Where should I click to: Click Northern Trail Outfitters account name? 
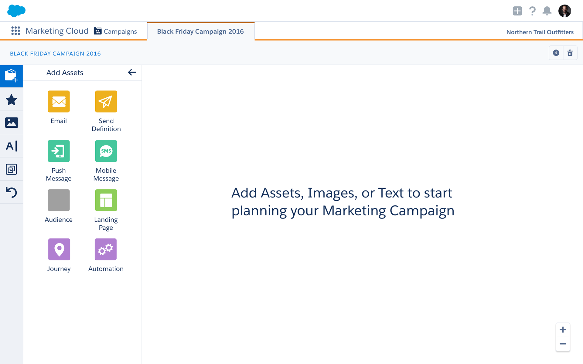tap(540, 32)
